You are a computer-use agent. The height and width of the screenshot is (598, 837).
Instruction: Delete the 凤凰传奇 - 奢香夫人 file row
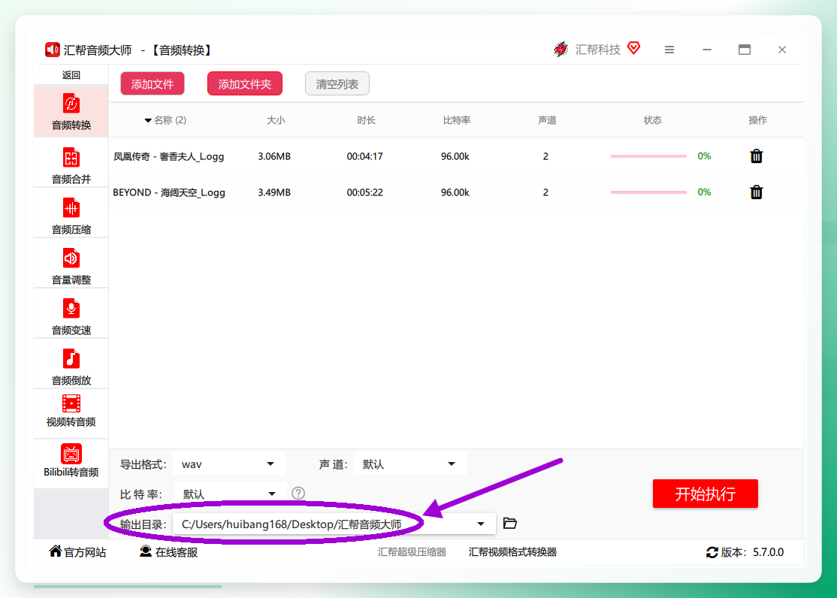point(757,156)
